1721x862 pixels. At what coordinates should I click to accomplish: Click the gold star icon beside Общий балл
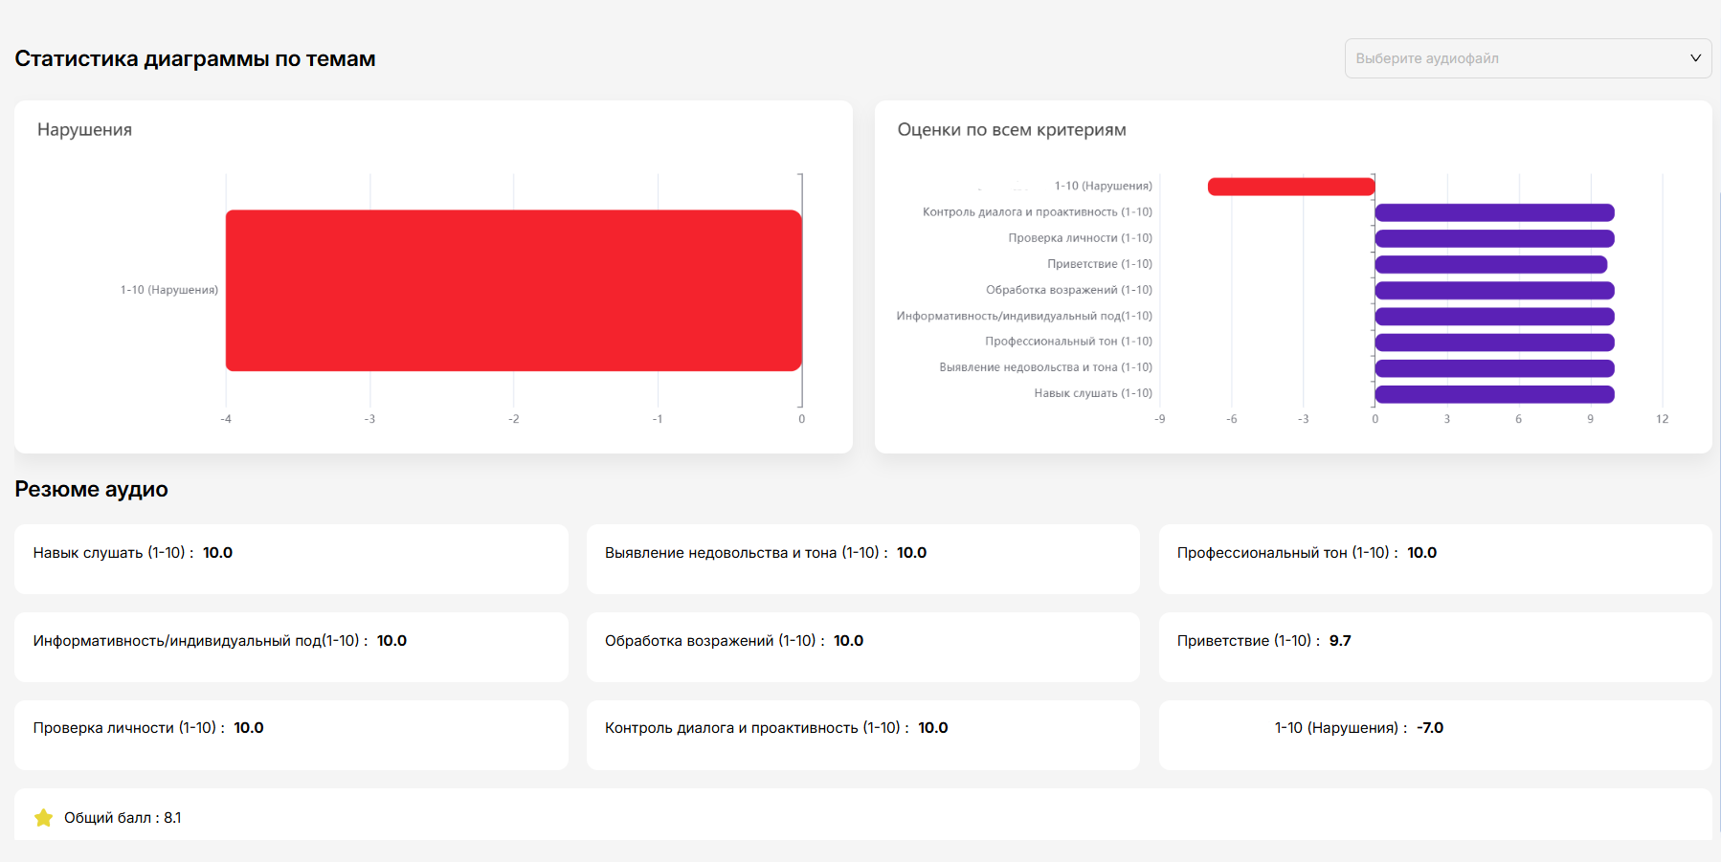pos(43,818)
